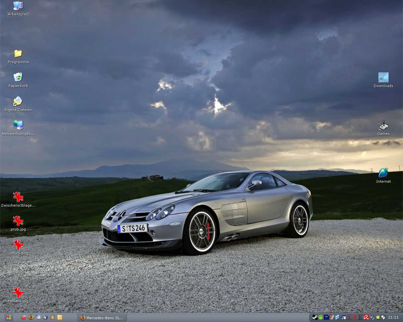Select the Infium.png file icon

pos(18,247)
